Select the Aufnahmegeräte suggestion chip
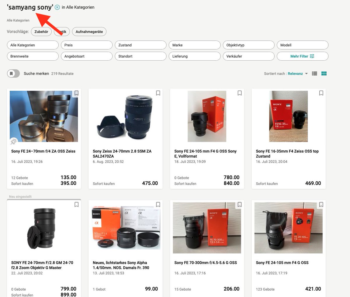The height and width of the screenshot is (297, 350). 89,32
